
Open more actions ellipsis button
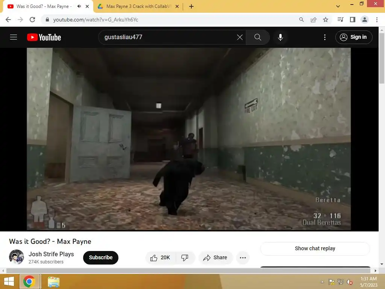[x=243, y=257]
